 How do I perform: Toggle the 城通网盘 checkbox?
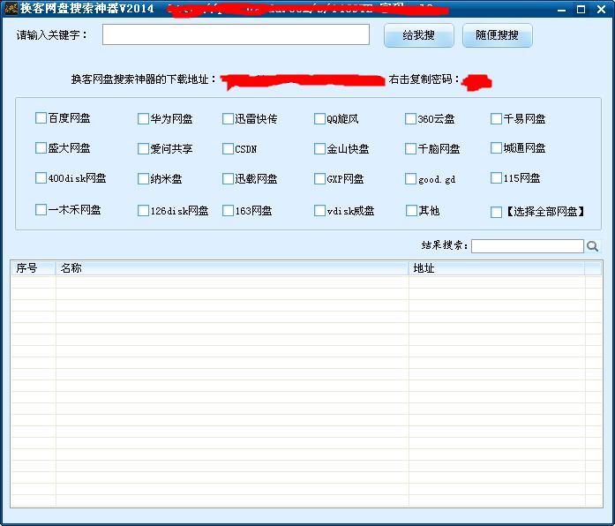pos(496,148)
